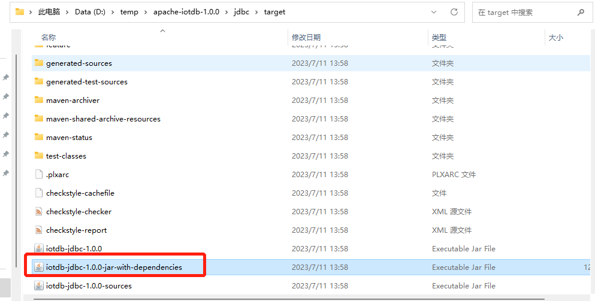Go to 'apache-iotdb-1.0.0' breadcrumb segment

(x=186, y=12)
